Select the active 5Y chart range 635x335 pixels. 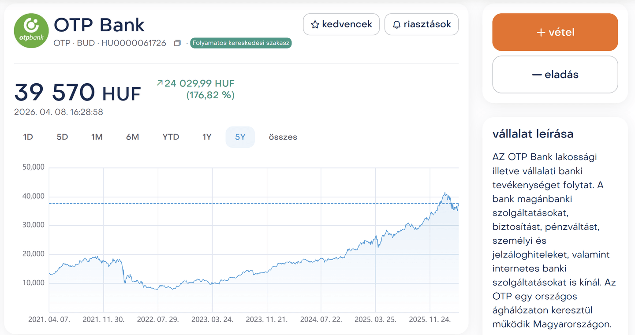click(x=240, y=137)
